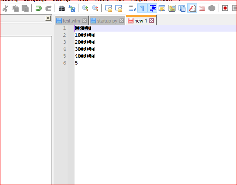The width and height of the screenshot is (237, 185).
Task: Click the Paste clipboard icon
Action: tap(25, 8)
